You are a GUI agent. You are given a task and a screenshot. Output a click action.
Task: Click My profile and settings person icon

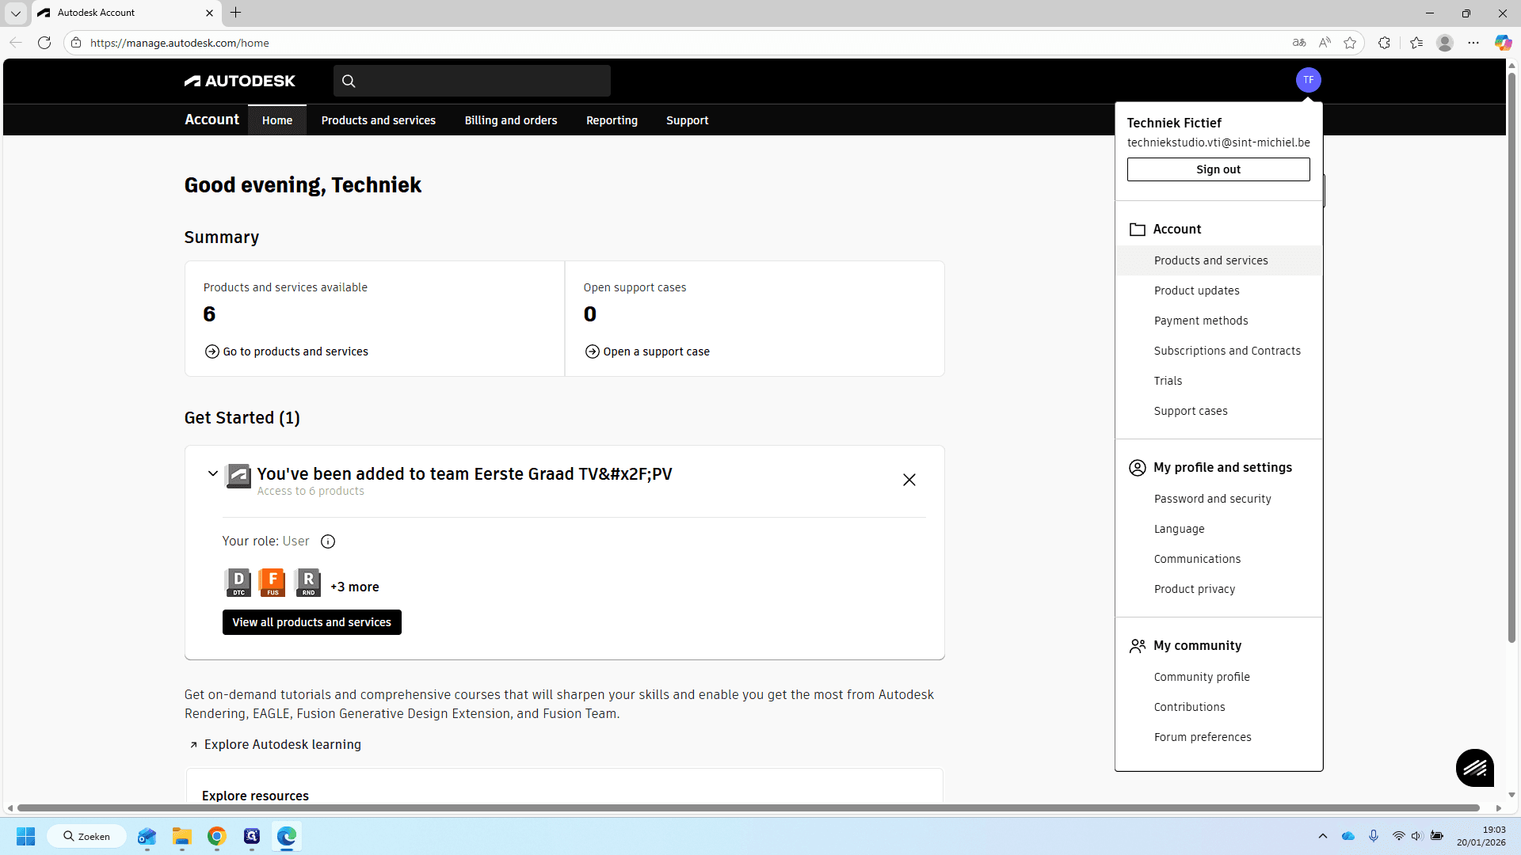pos(1138,468)
